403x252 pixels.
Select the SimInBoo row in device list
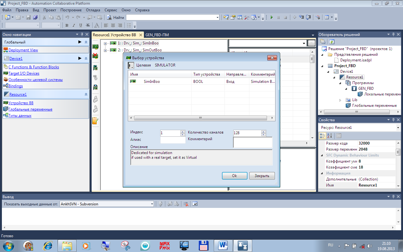(201, 82)
